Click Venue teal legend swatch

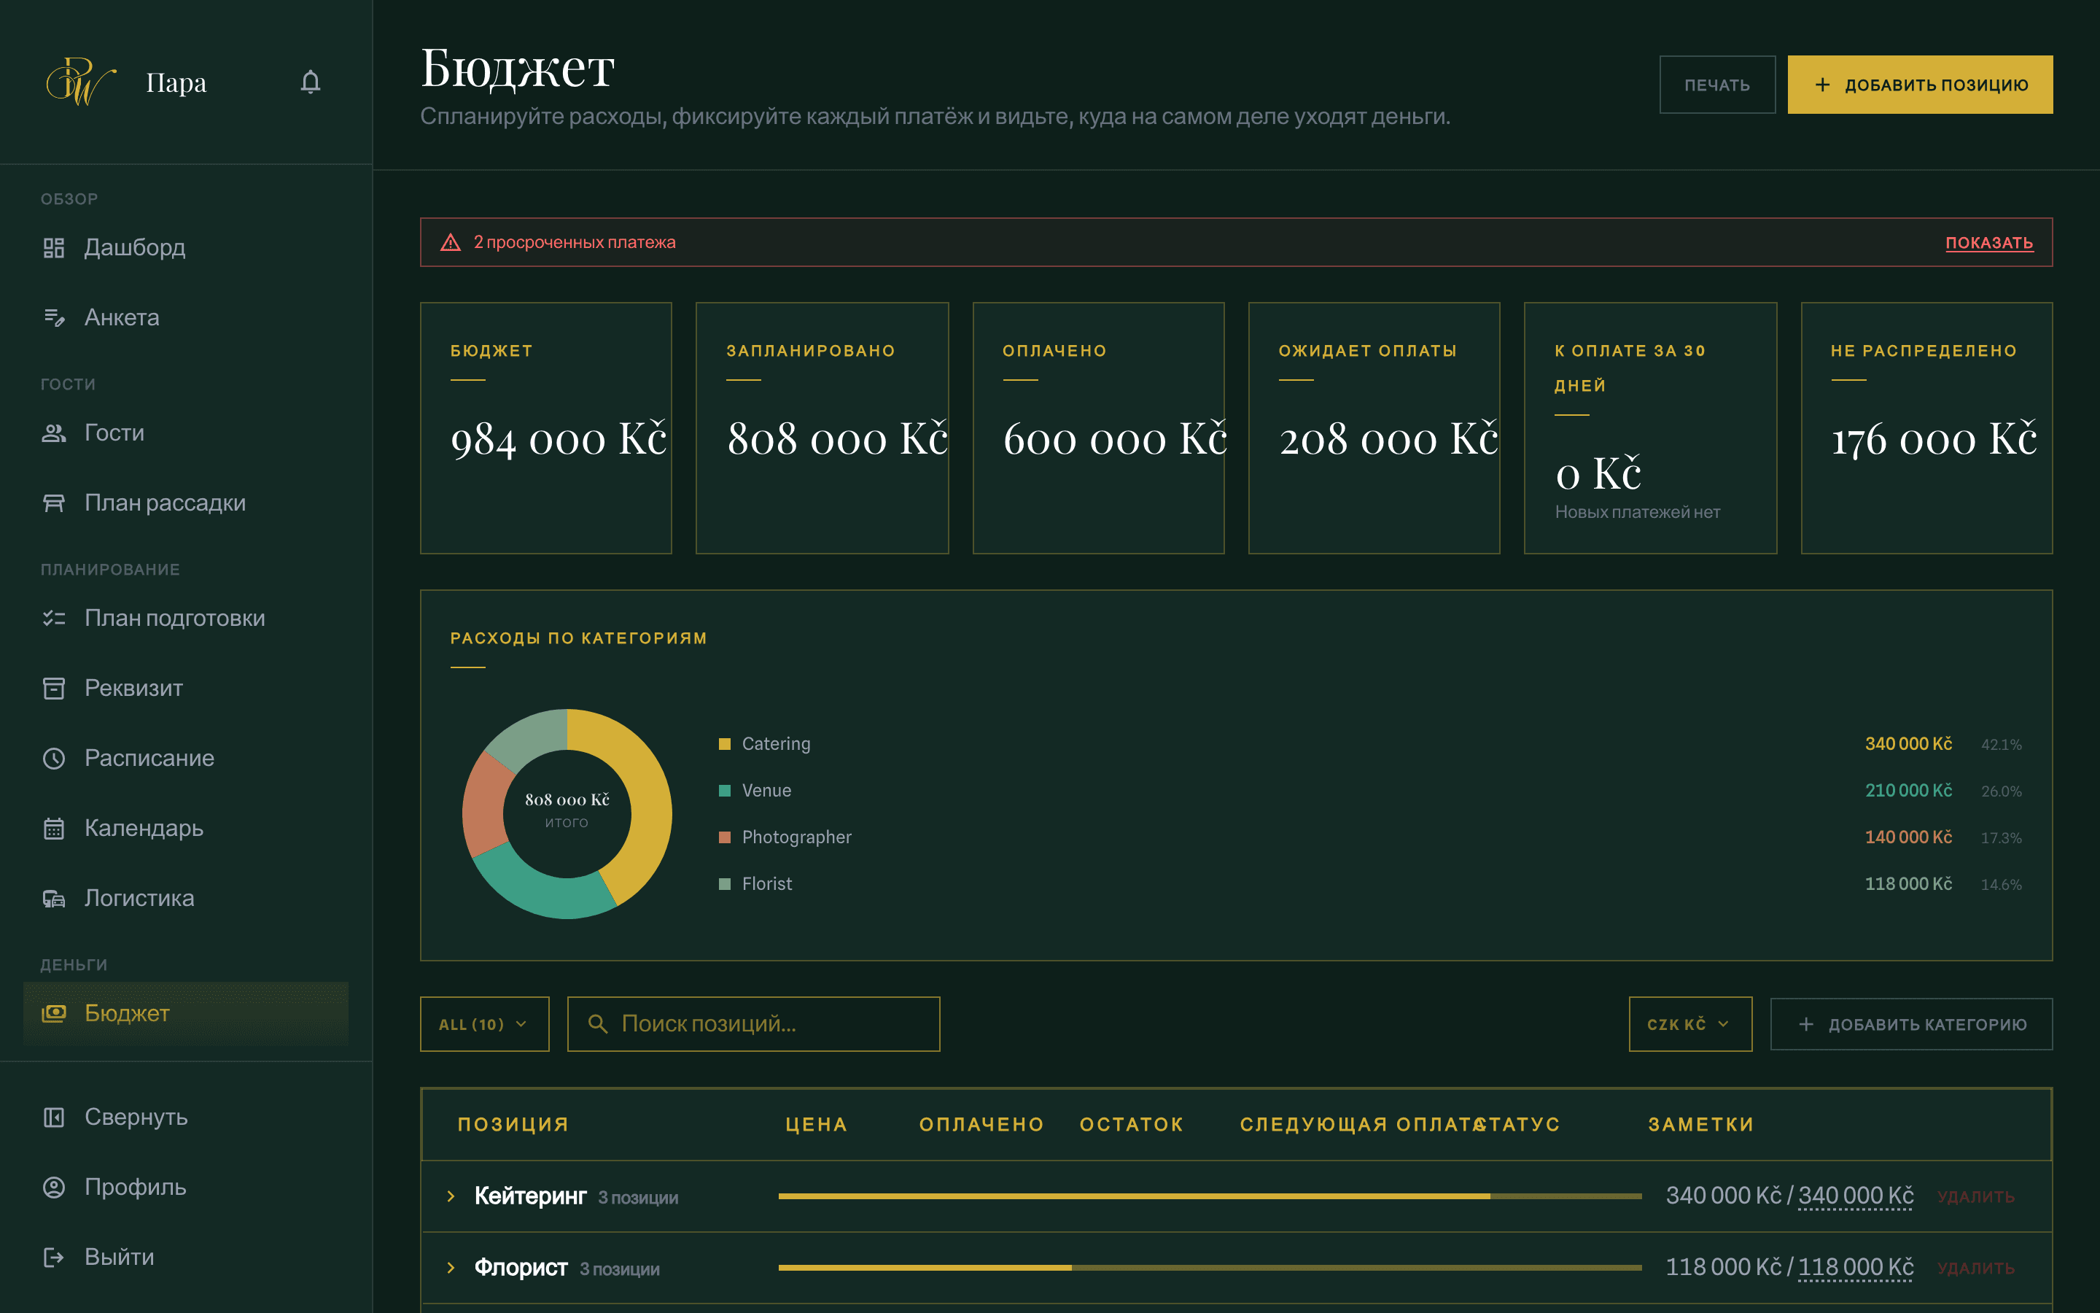[x=725, y=790]
